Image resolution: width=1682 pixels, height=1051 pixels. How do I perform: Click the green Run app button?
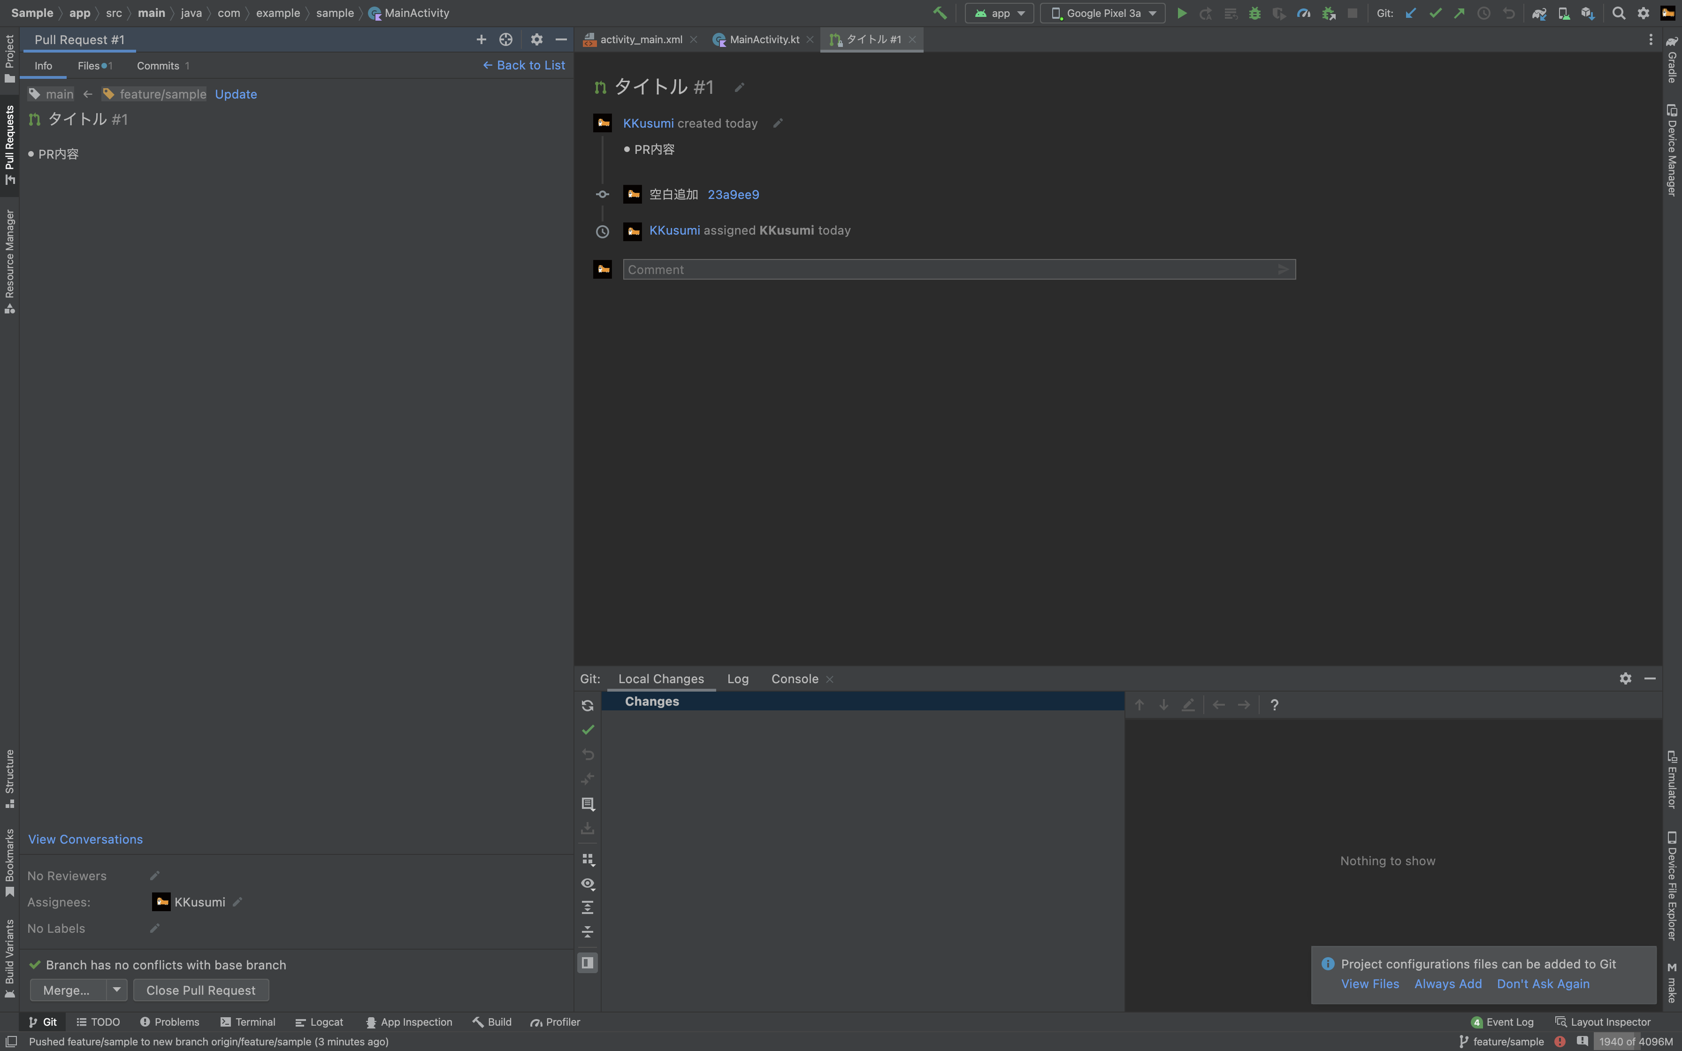coord(1181,13)
